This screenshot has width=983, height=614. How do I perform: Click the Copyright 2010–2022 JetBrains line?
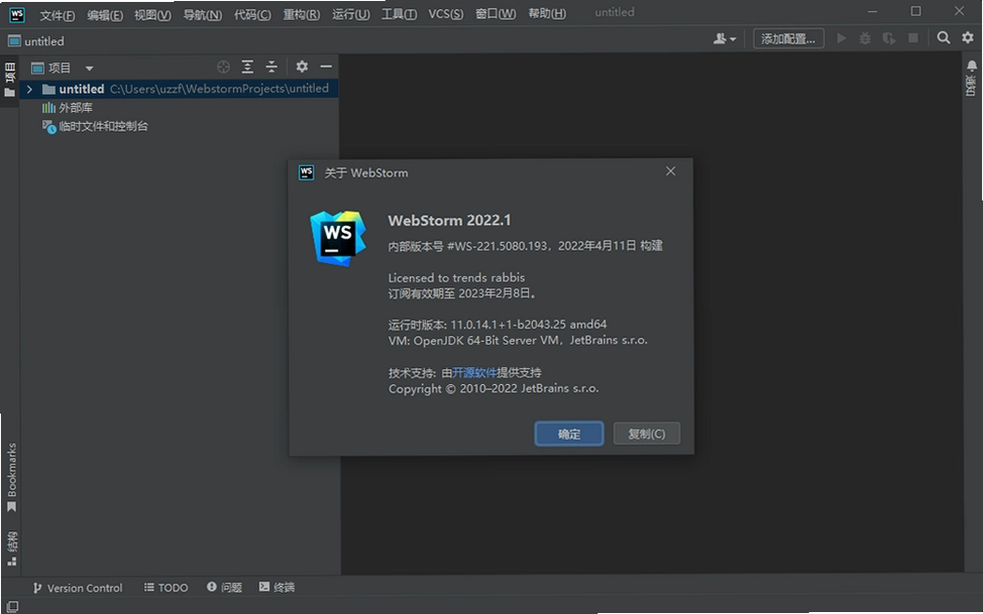click(493, 389)
